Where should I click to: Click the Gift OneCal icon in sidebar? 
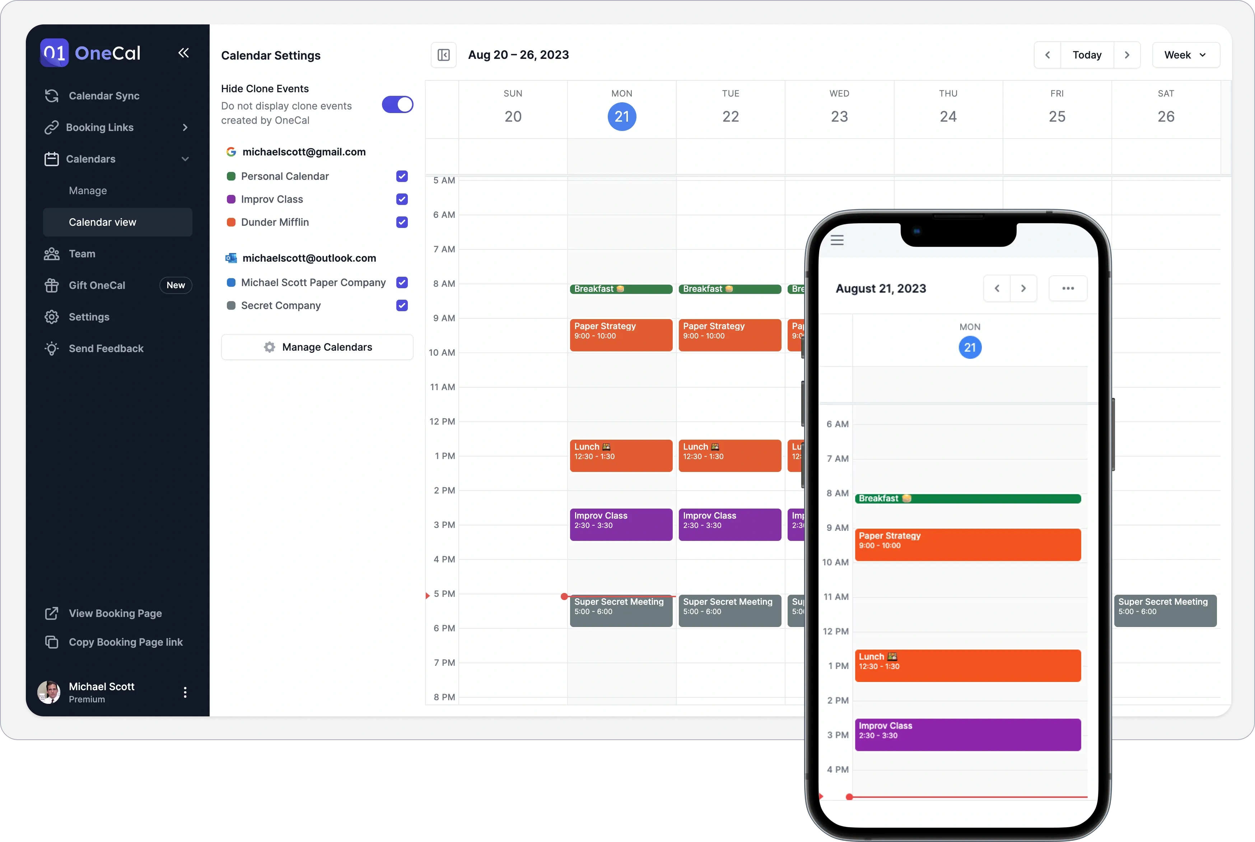click(x=51, y=285)
